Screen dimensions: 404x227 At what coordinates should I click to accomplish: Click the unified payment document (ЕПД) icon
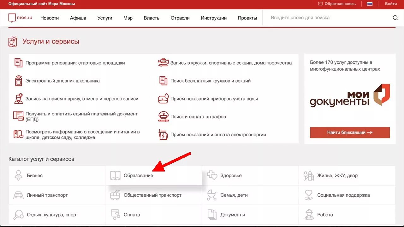coord(18,116)
